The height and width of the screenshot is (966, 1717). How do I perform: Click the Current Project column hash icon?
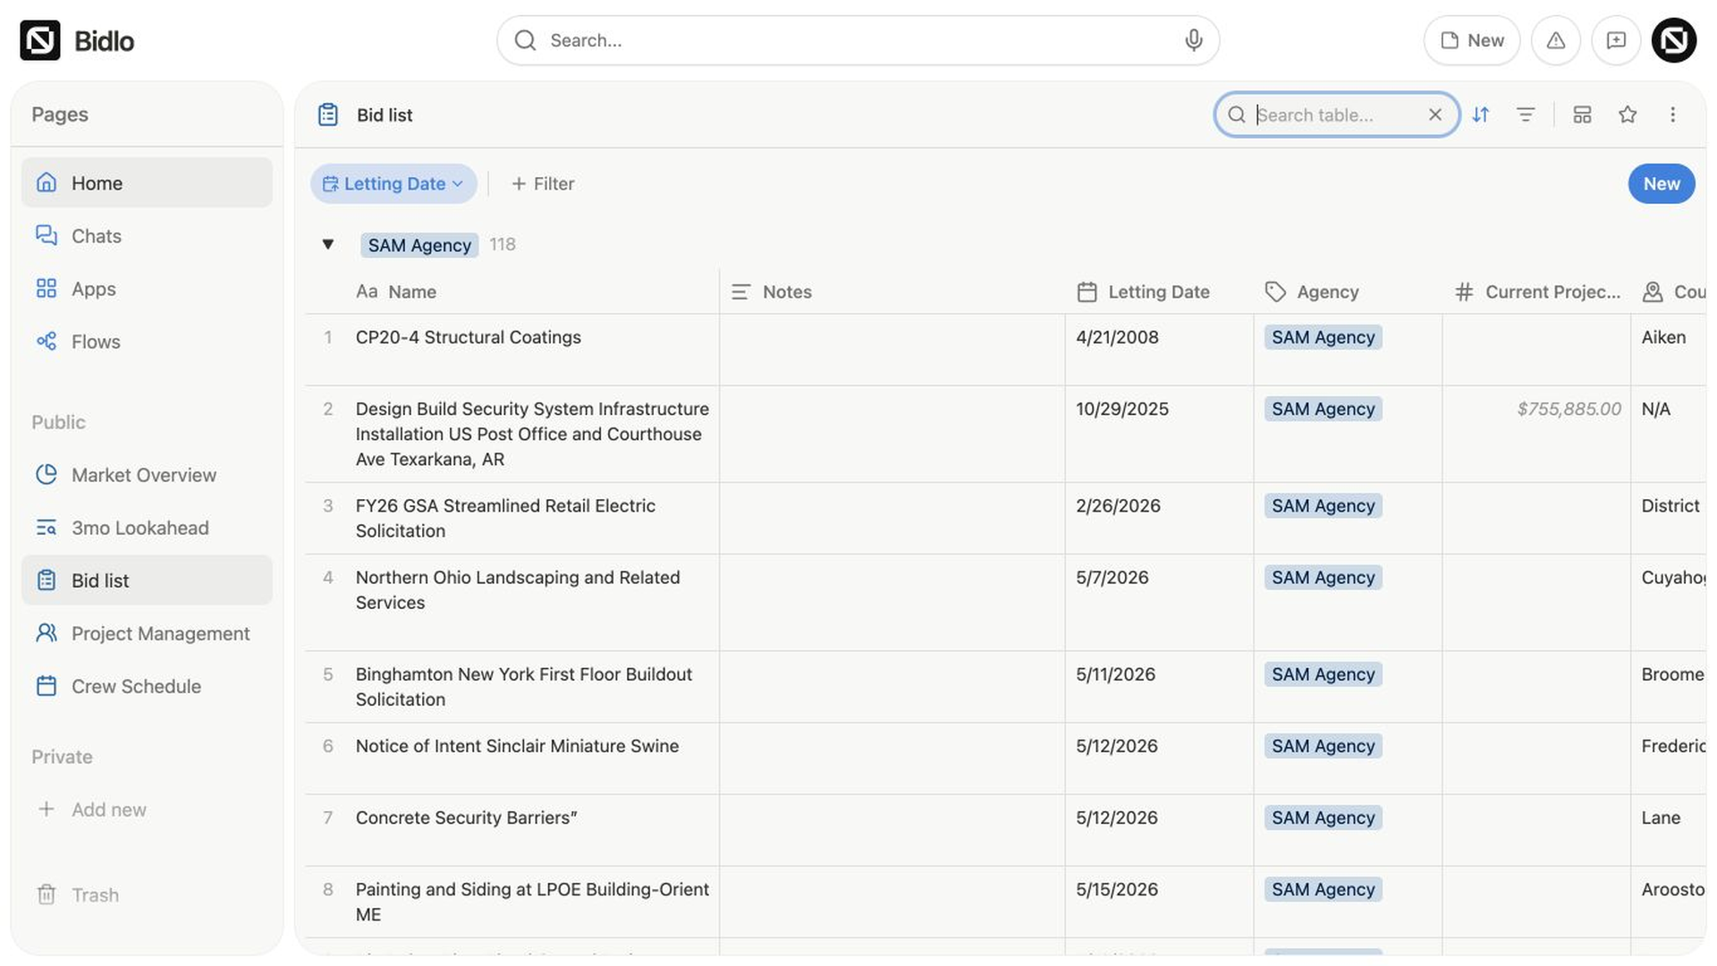1464,292
